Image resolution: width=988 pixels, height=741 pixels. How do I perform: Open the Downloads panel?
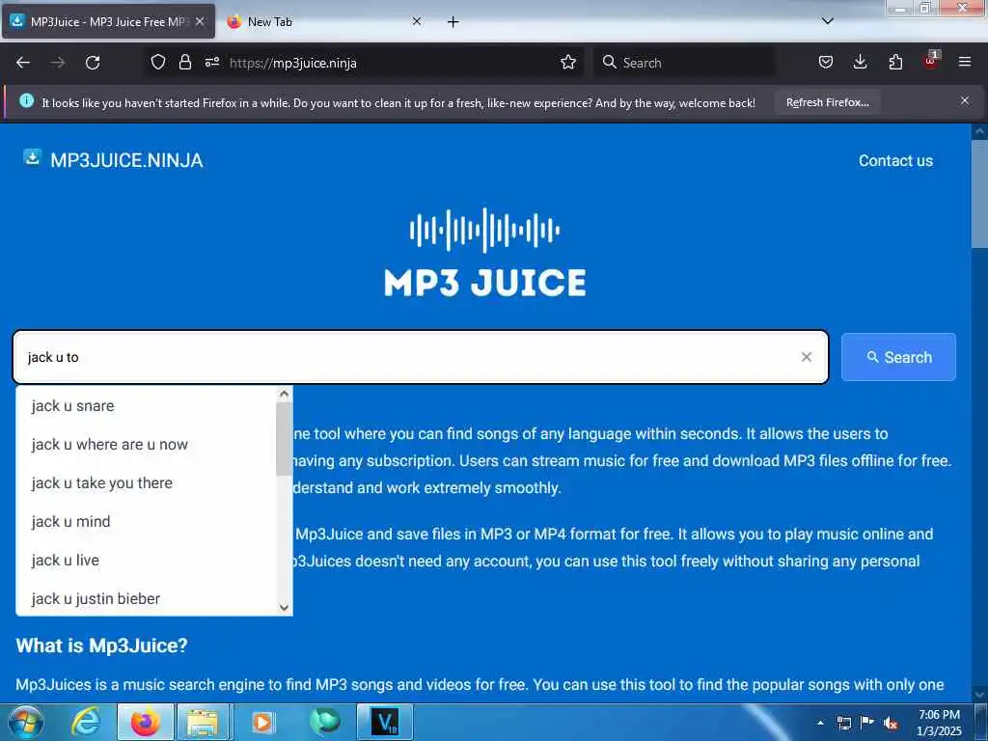pos(860,63)
